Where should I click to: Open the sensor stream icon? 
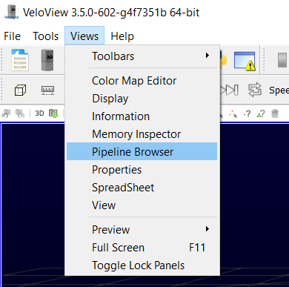(x=47, y=60)
